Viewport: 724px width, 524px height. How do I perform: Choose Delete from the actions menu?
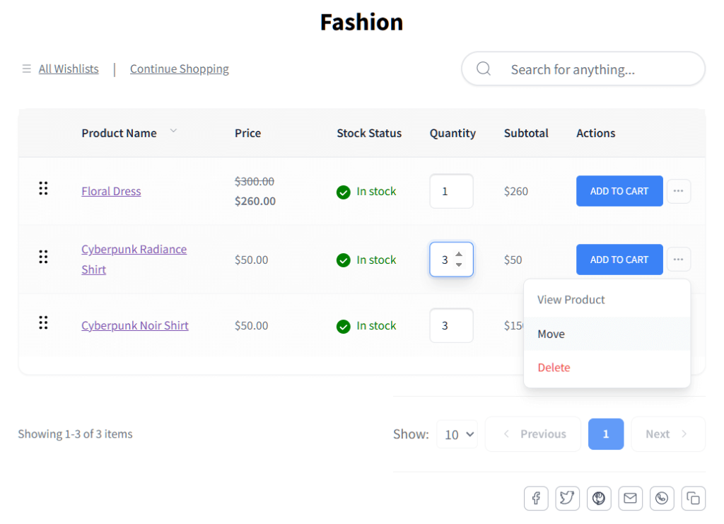click(x=554, y=367)
